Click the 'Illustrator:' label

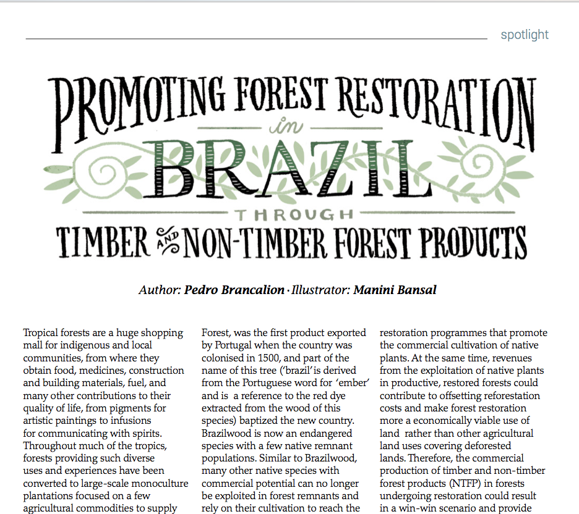tap(320, 290)
